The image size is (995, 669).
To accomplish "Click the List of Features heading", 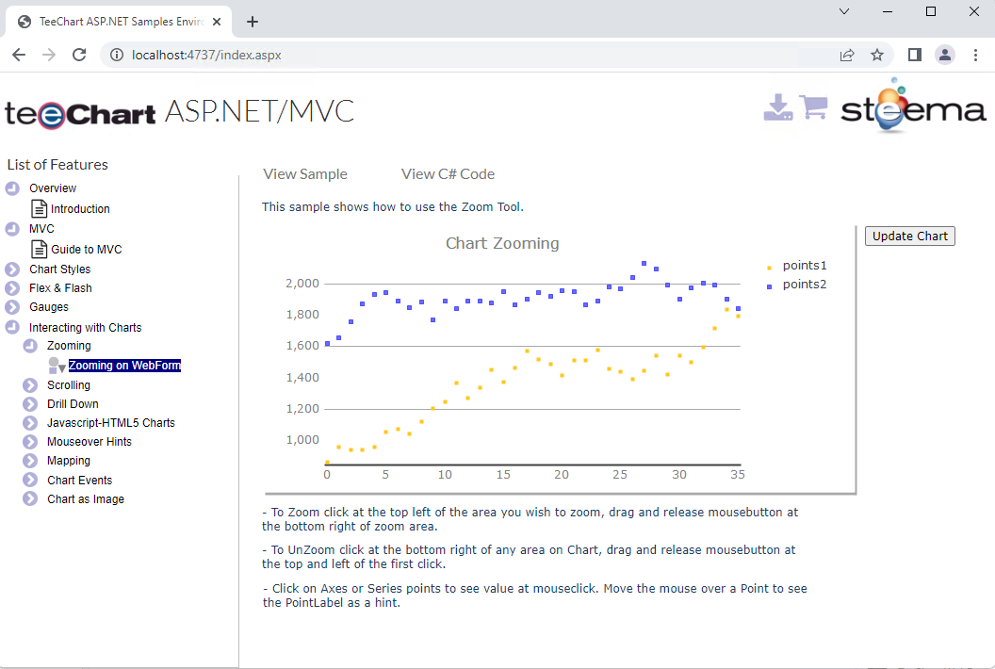I will click(x=57, y=165).
